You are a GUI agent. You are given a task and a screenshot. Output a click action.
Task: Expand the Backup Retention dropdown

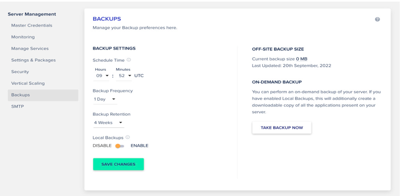[108, 123]
